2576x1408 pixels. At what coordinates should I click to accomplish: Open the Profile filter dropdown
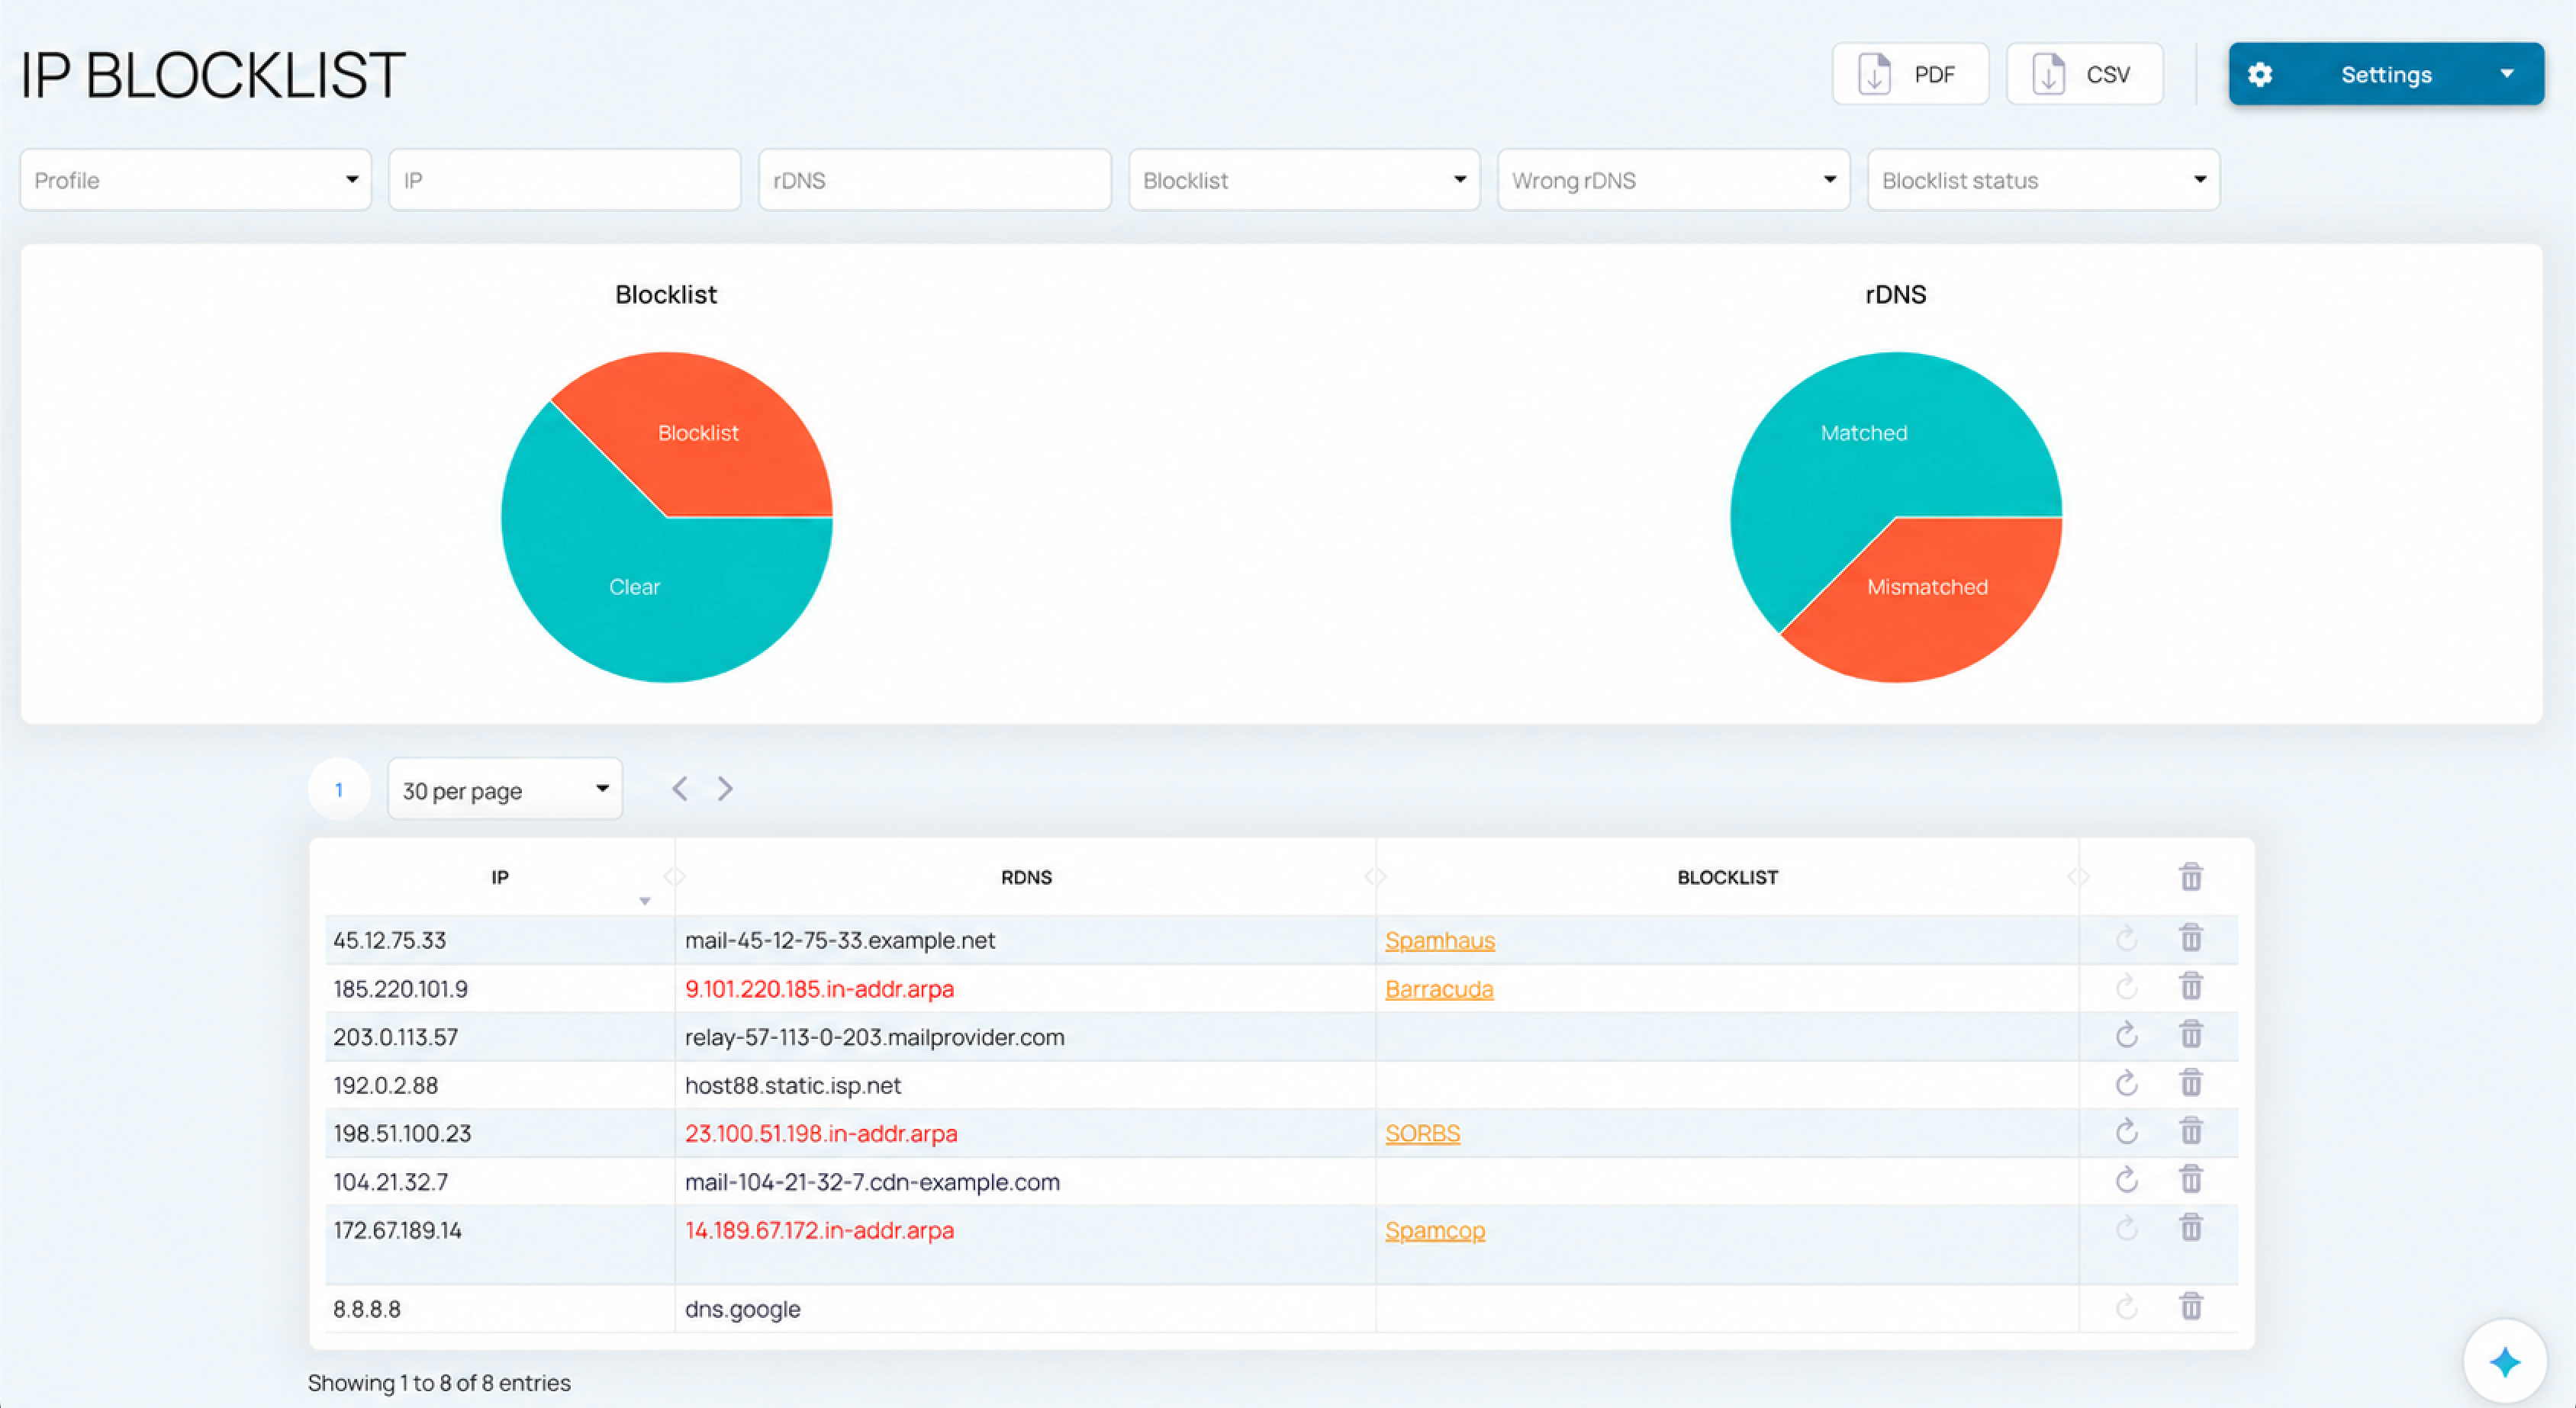pyautogui.click(x=196, y=180)
